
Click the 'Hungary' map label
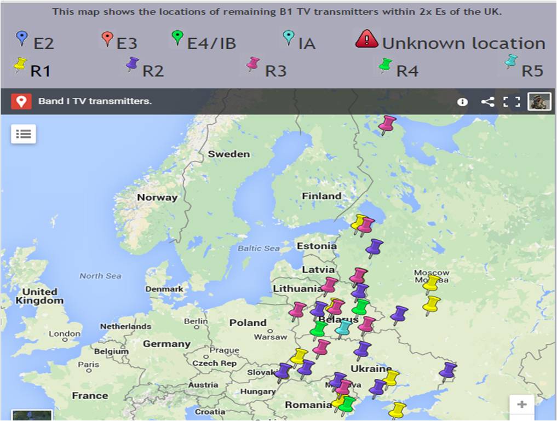click(258, 391)
